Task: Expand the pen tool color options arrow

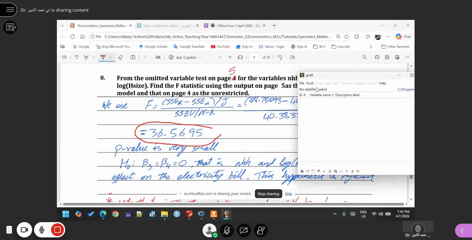Action: coord(110,57)
